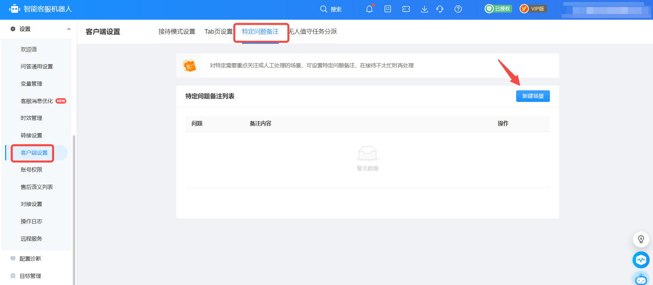This screenshot has height=285, width=653.
Task: Click the 搜索 search field text
Action: click(336, 10)
